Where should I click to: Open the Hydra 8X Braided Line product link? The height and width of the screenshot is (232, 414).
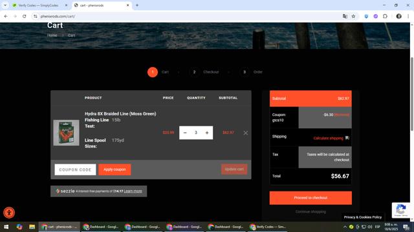120,113
